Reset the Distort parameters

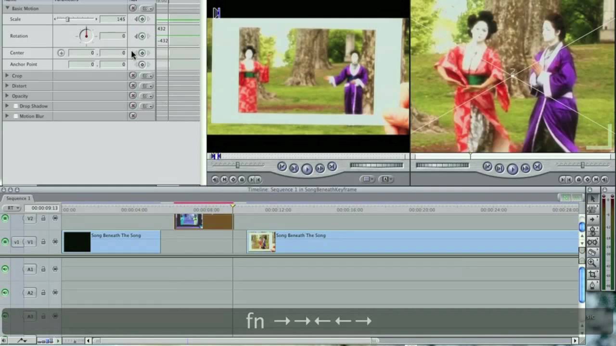(x=133, y=86)
